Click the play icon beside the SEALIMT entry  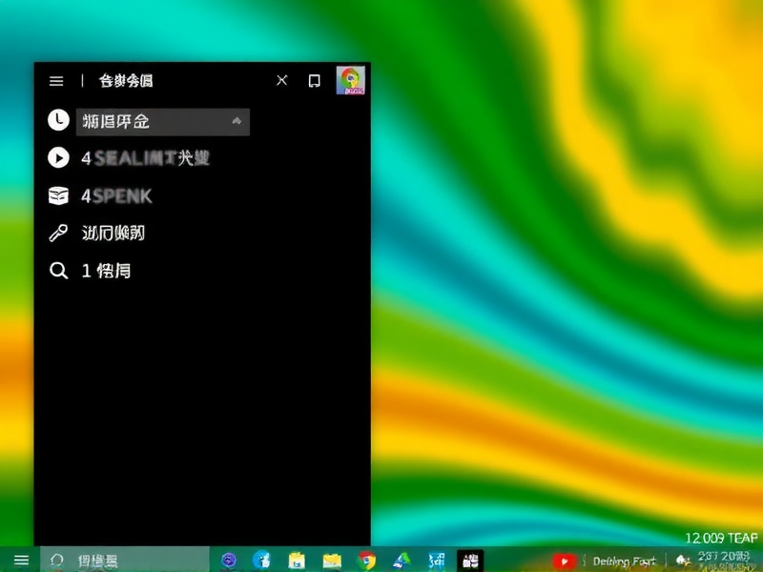[x=59, y=158]
